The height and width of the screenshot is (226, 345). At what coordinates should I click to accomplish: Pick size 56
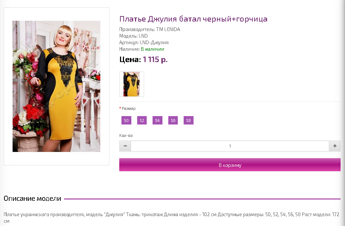click(x=173, y=120)
